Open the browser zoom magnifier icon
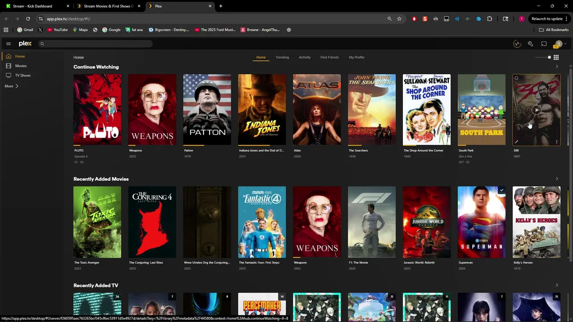This screenshot has height=322, width=573. [389, 19]
